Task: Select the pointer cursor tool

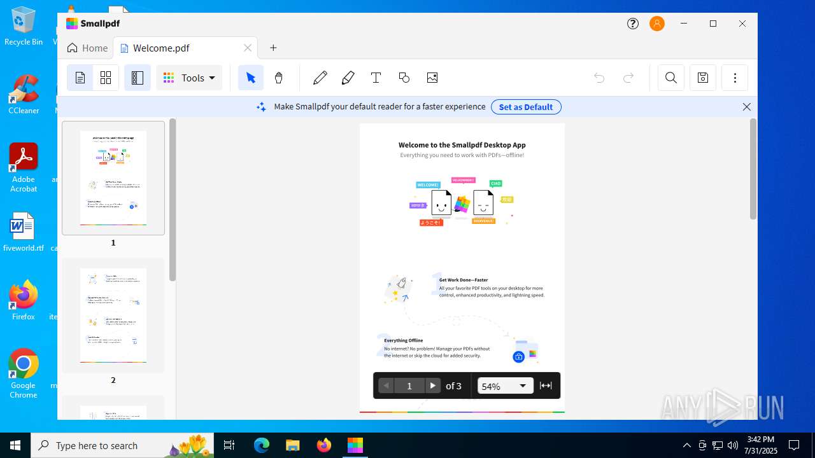Action: tap(251, 78)
